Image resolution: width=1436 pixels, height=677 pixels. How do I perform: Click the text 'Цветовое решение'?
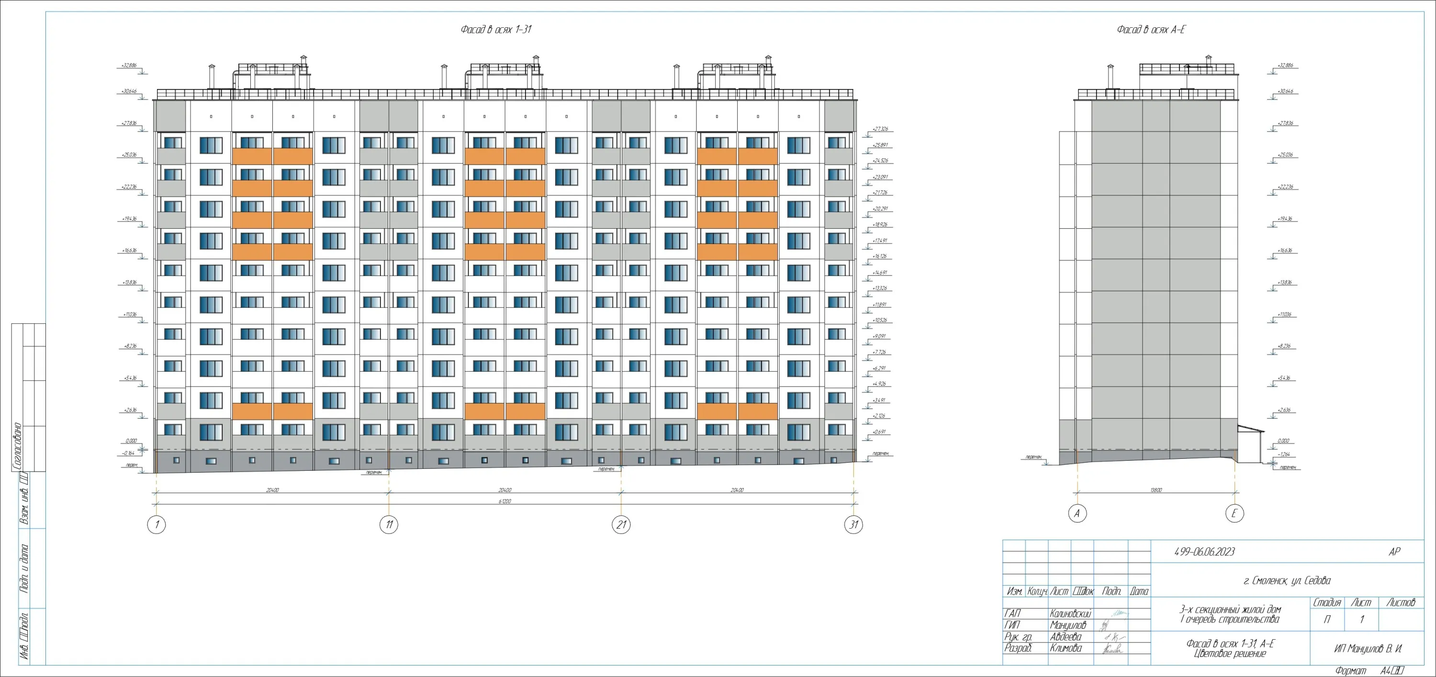(1230, 654)
